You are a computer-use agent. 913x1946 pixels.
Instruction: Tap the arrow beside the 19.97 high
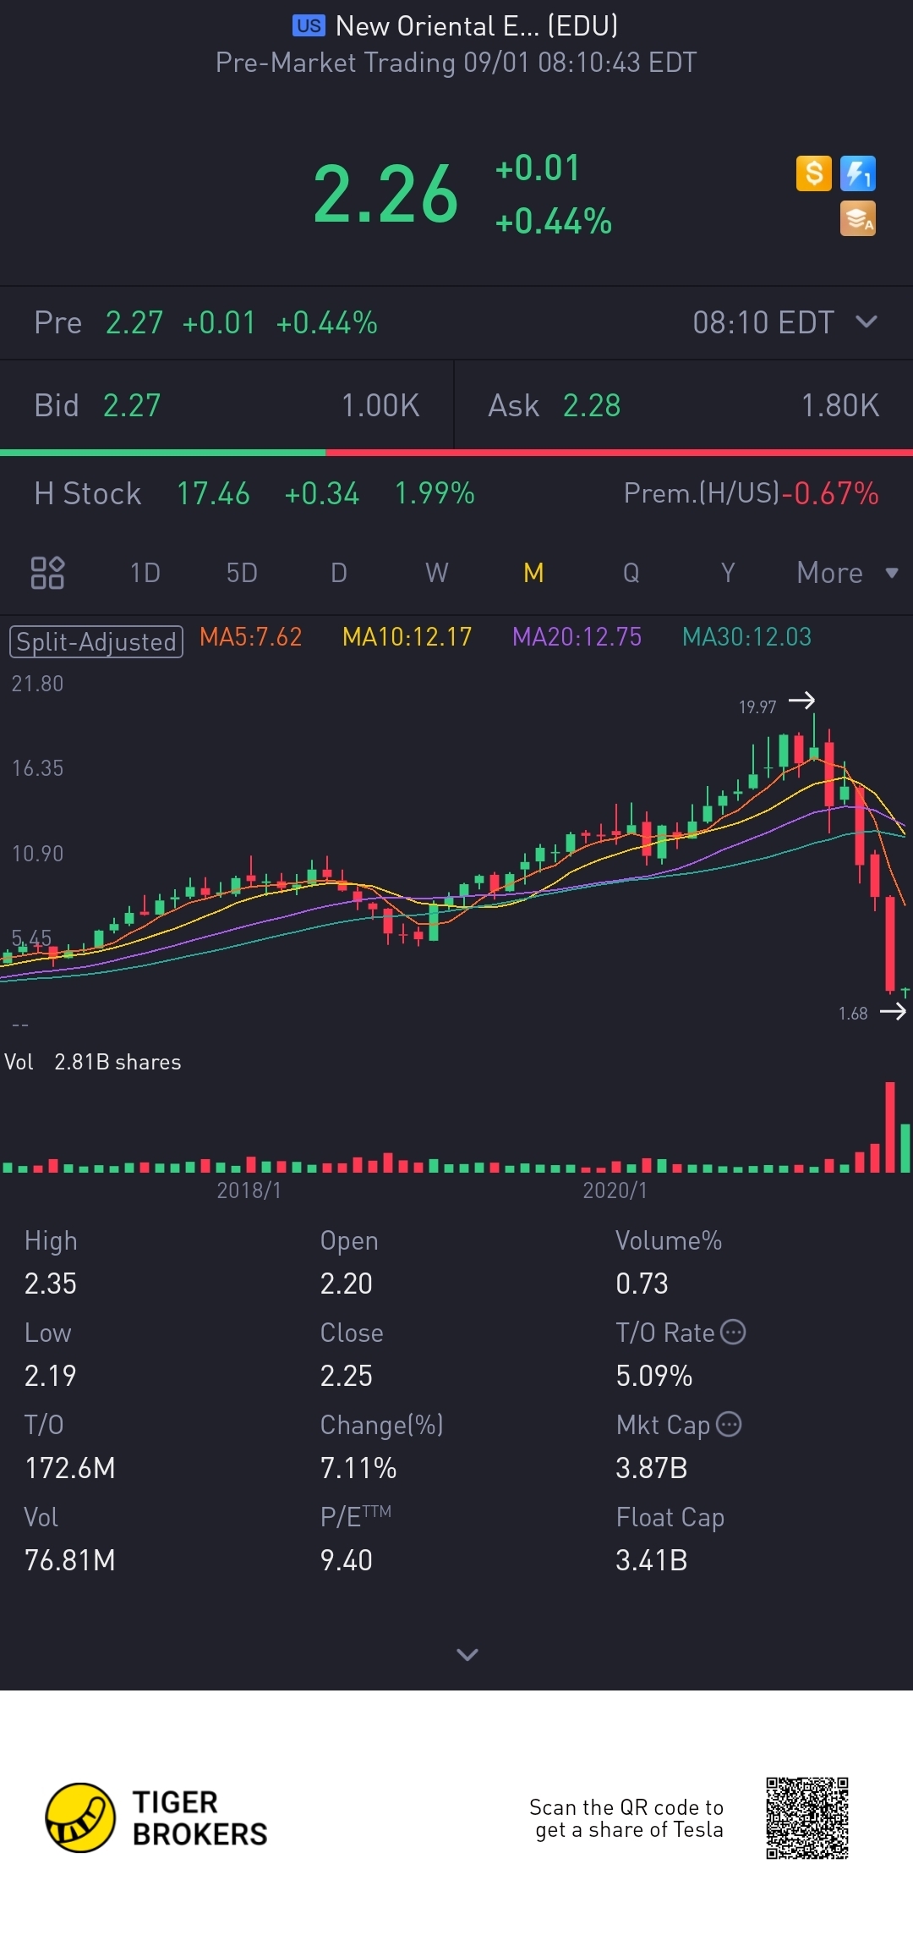point(801,700)
